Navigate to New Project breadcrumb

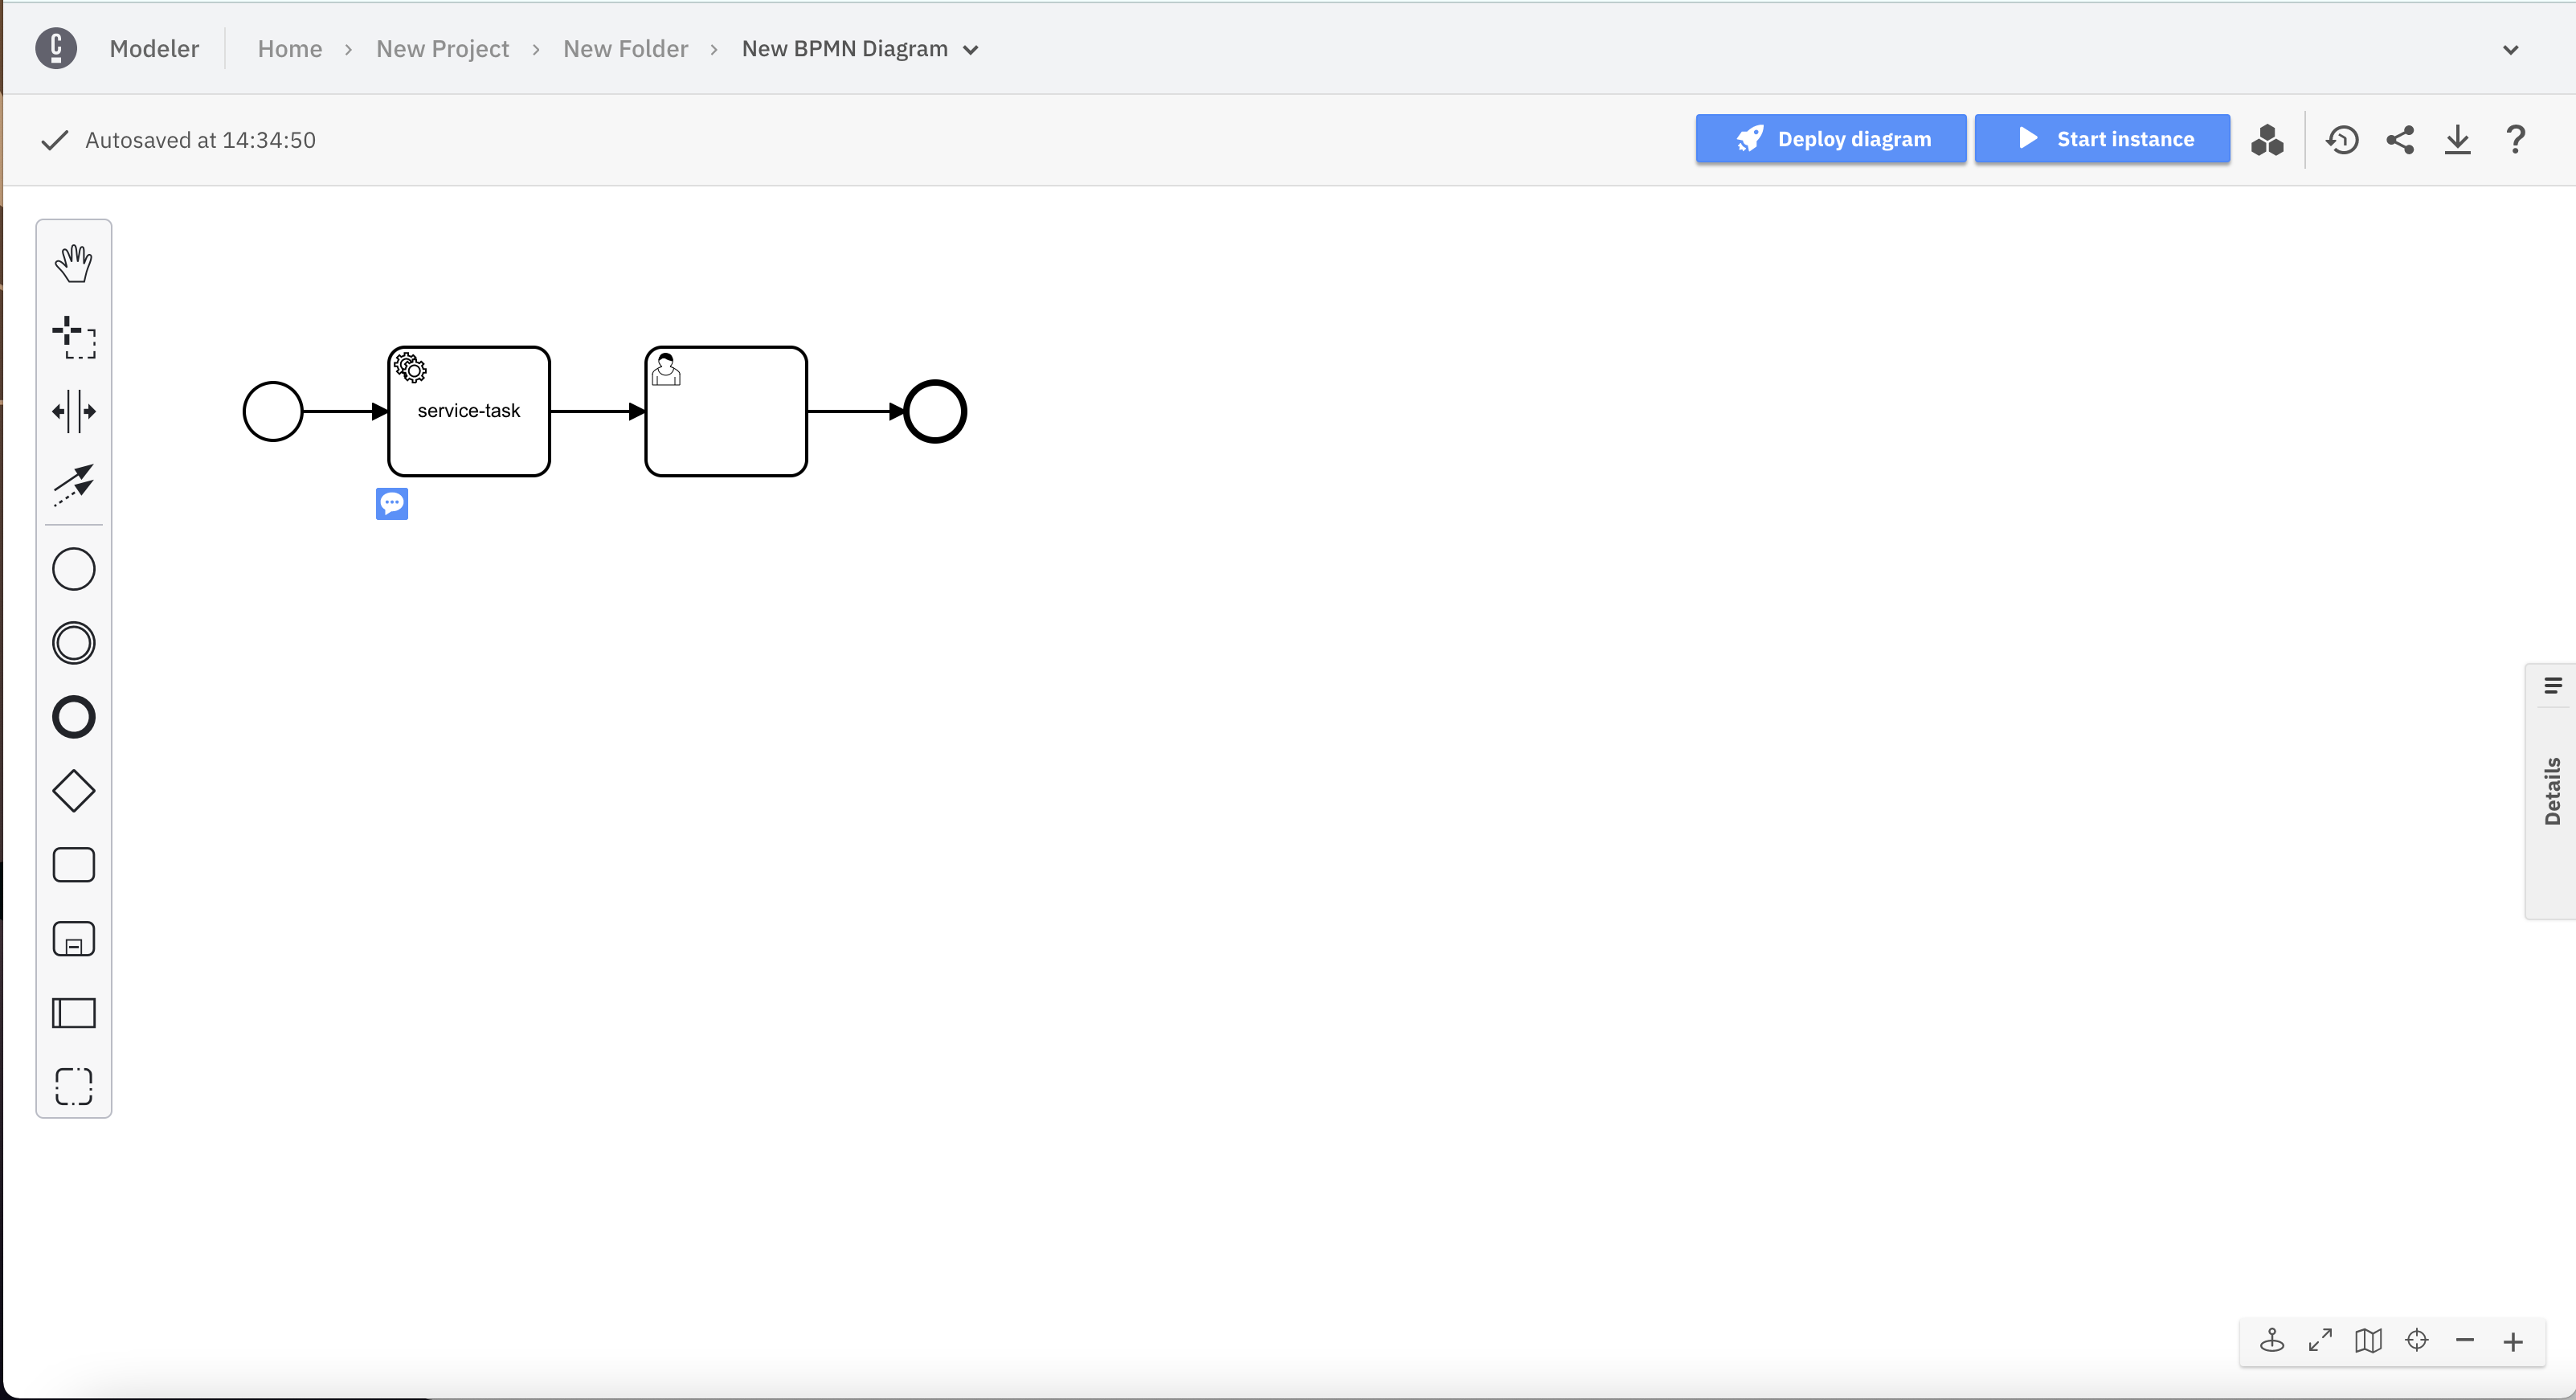pos(443,48)
